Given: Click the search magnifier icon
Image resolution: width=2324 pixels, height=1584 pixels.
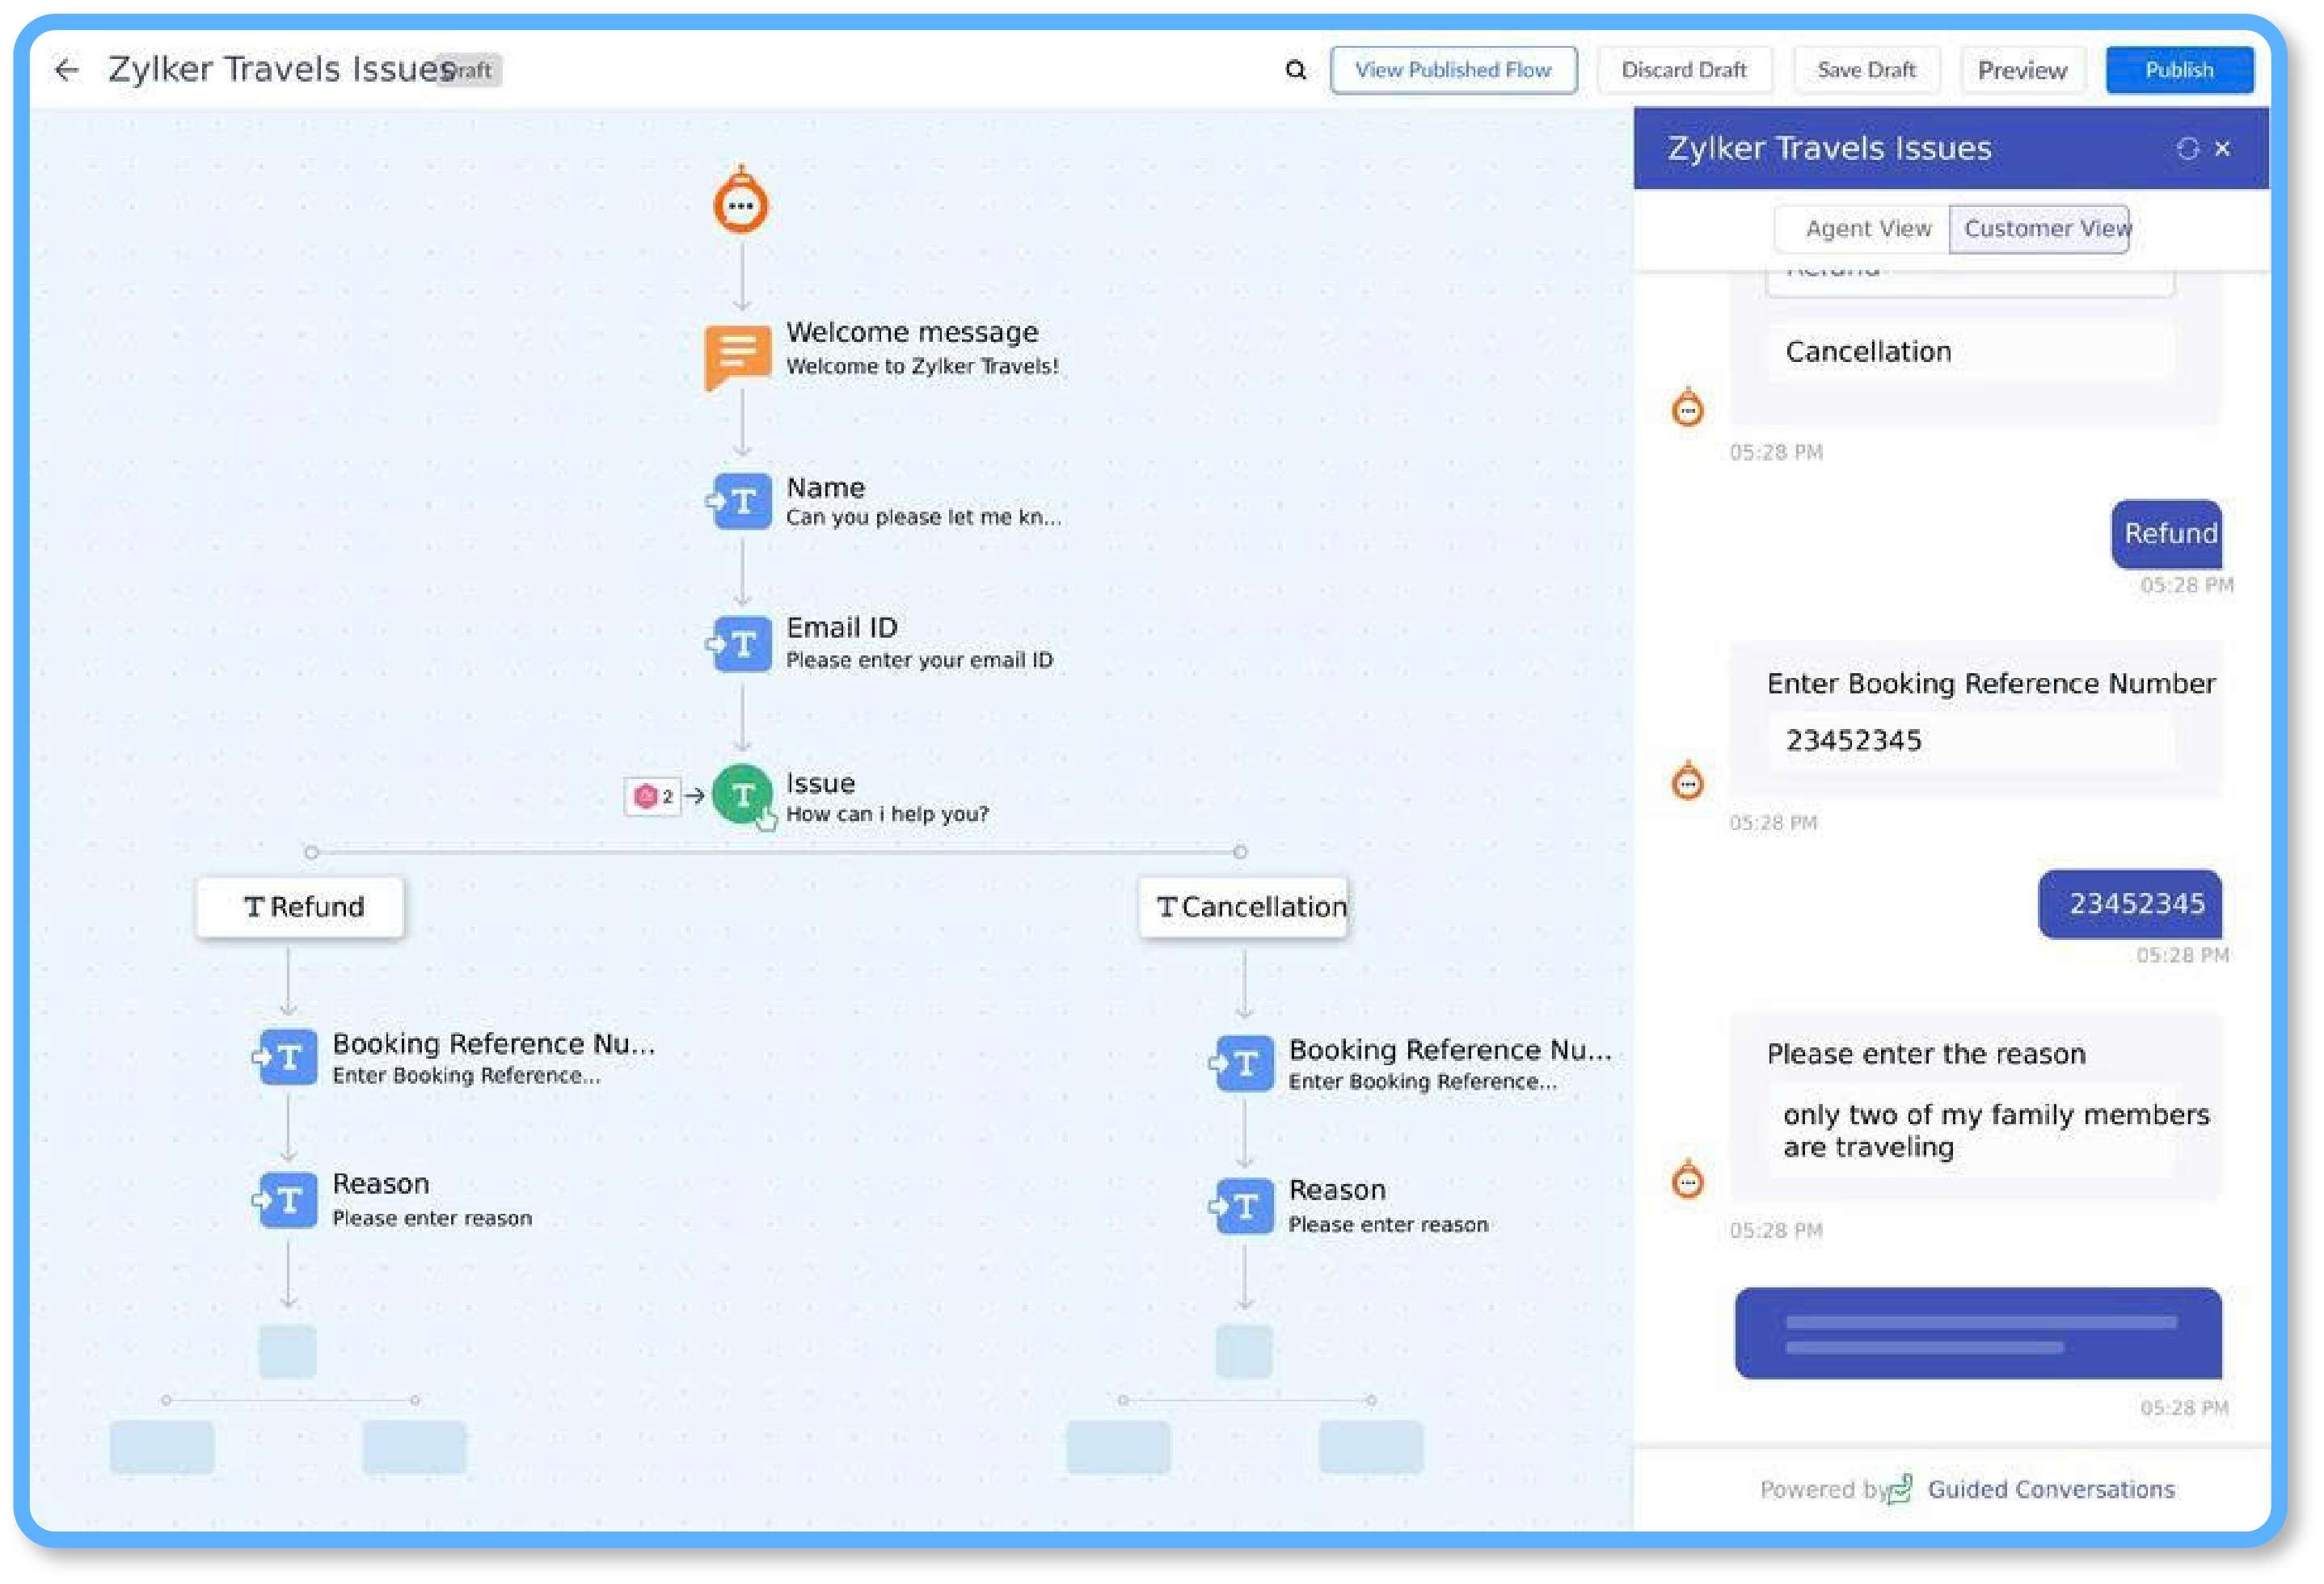Looking at the screenshot, I should tap(1295, 70).
